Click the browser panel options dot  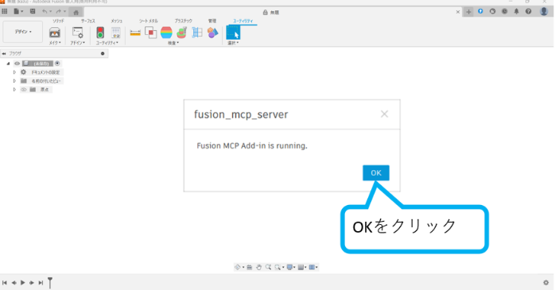tap(103, 54)
